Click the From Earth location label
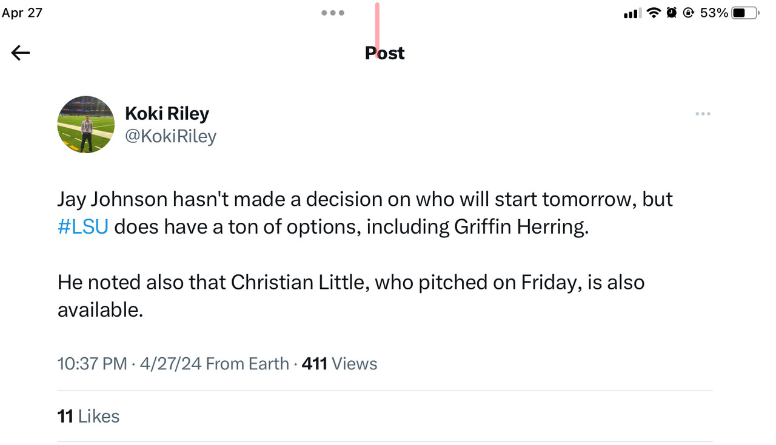 pyautogui.click(x=247, y=363)
